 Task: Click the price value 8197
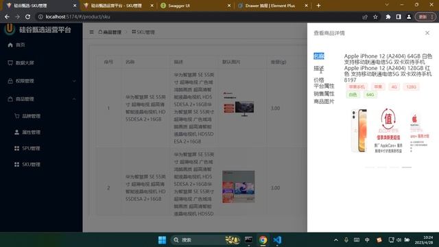coord(350,80)
